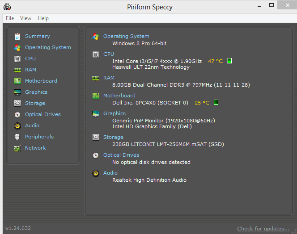Screen dimensions: 297x234
Task: View Network section from sidebar
Action: click(x=35, y=148)
